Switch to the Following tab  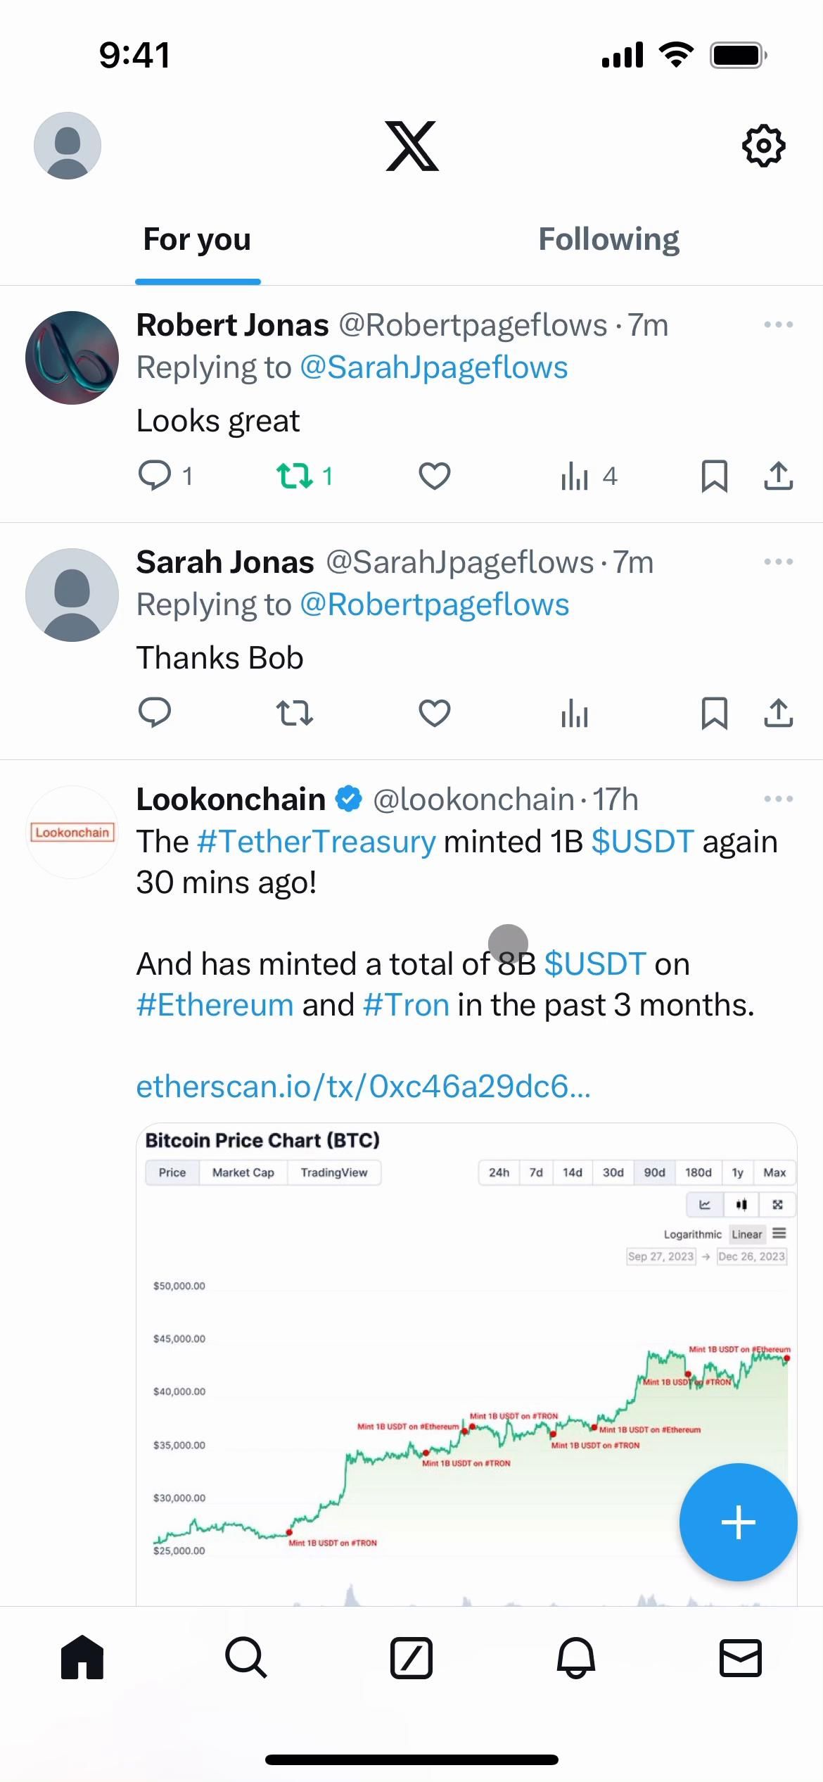(608, 239)
